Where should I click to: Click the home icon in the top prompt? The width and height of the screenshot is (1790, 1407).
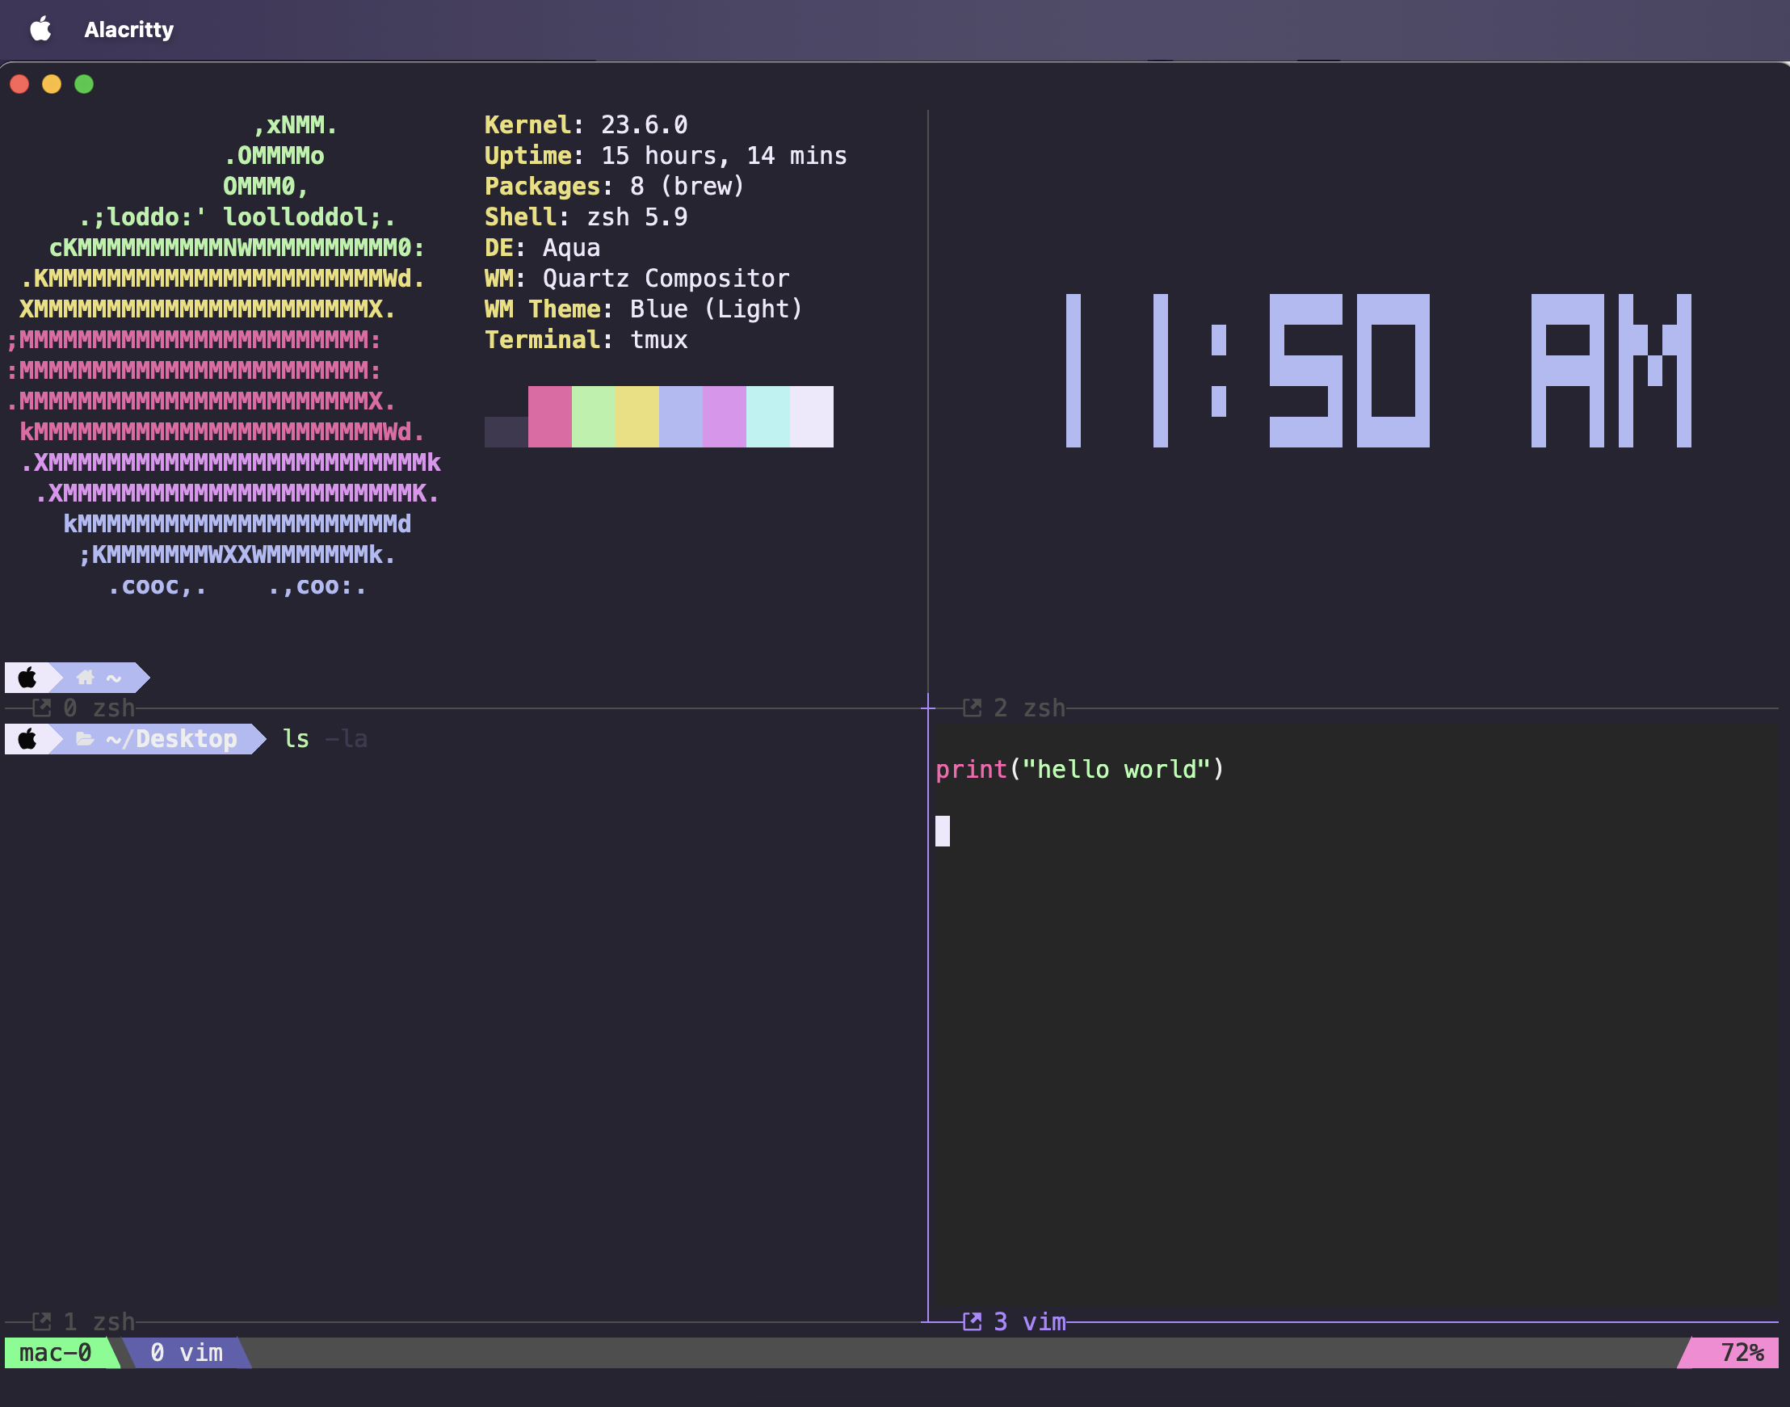click(x=85, y=677)
